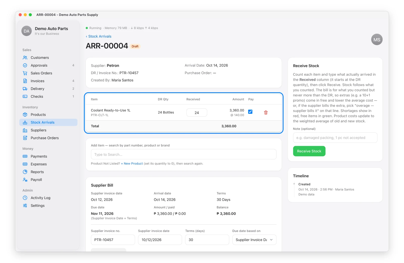Image resolution: width=404 pixels, height=263 pixels.
Task: Go back to Stock Arrivals link
Action: [99, 36]
